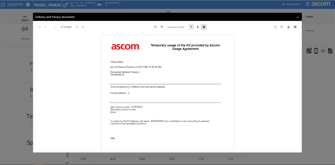Image resolution: width=335 pixels, height=165 pixels.
Task: Click 'Main phone number: 347875645' text
Action: pyautogui.click(x=126, y=107)
